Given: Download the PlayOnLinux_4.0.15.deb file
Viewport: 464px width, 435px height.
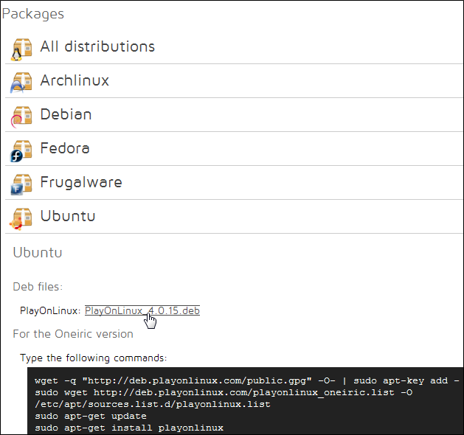Looking at the screenshot, I should [142, 310].
